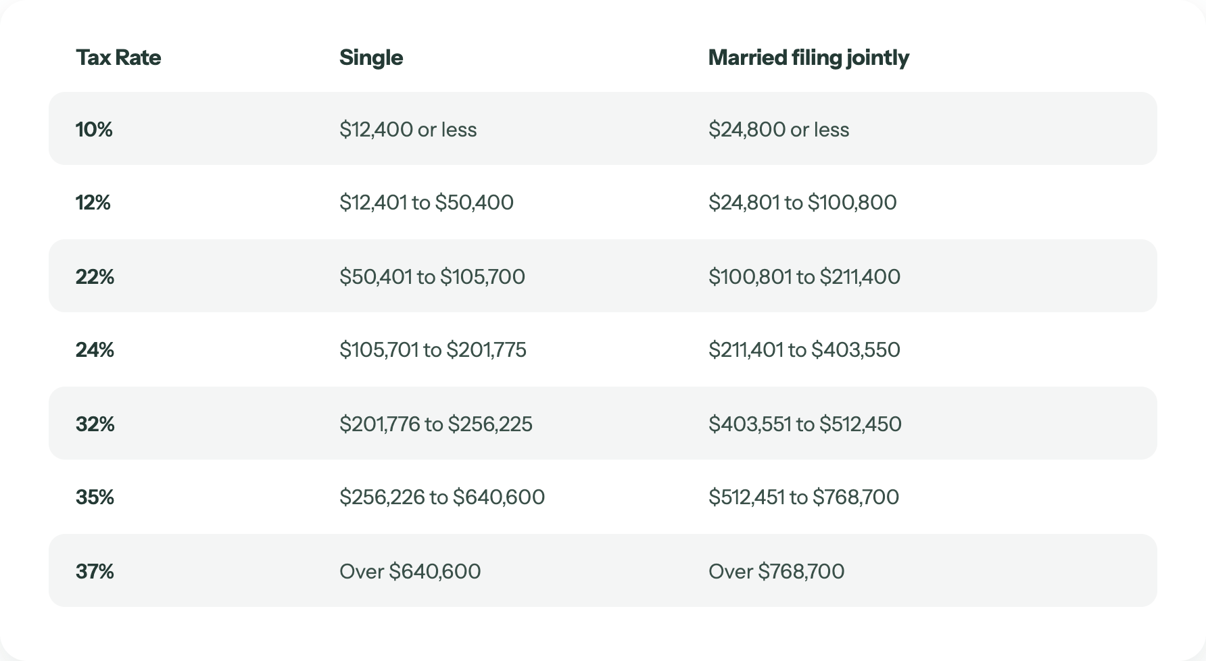Select the 32% tax rate cell
The height and width of the screenshot is (661, 1206).
click(95, 424)
